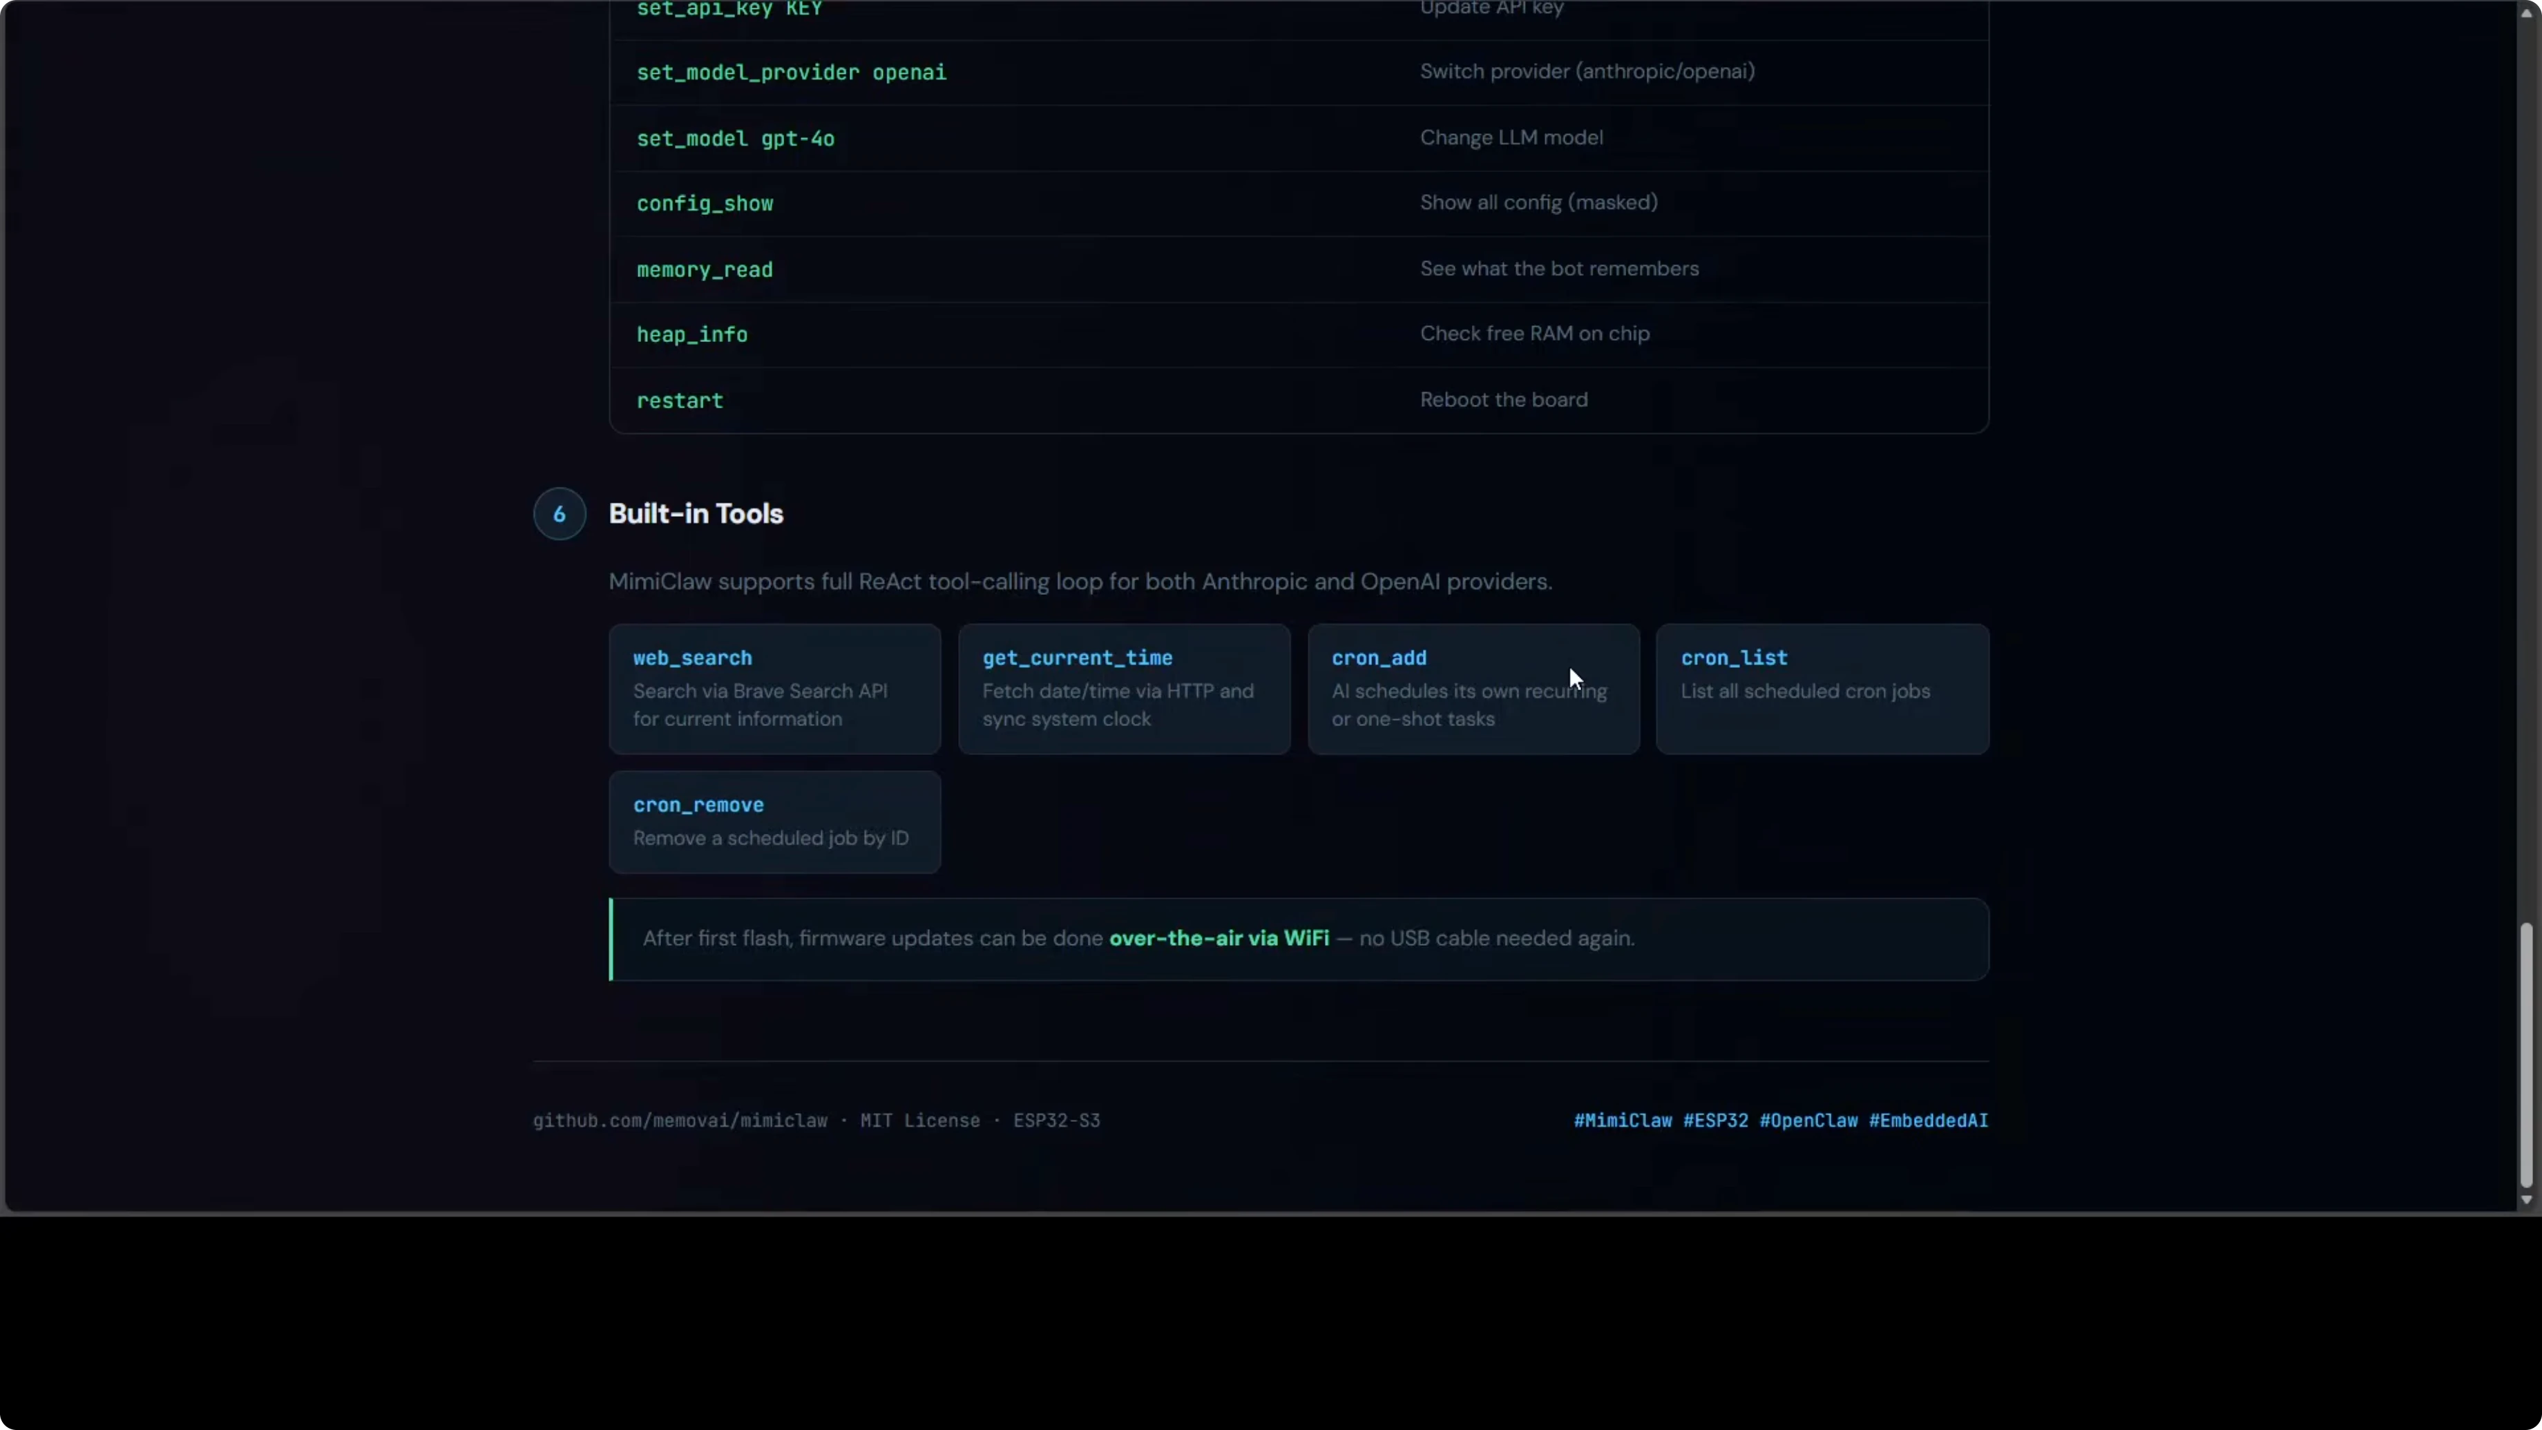
Task: Select the set_model gpt-4o command row
Action: 735,138
